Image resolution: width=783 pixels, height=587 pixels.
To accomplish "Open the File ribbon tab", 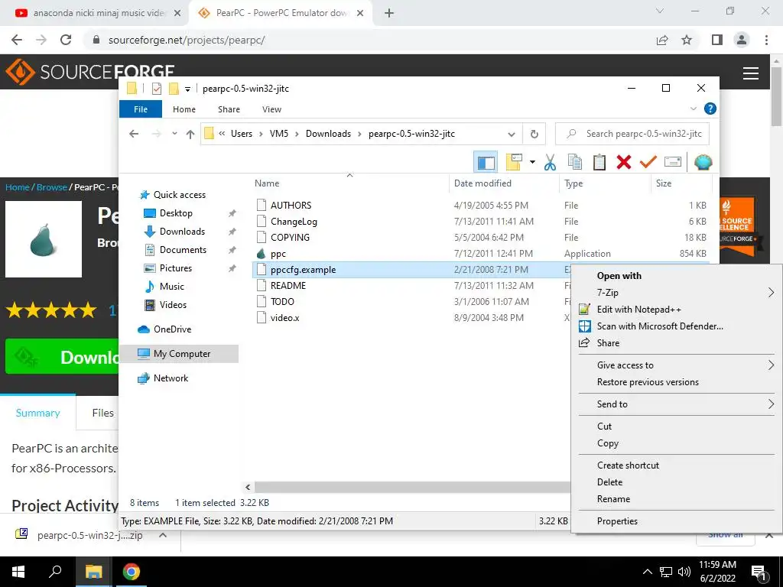I will click(x=141, y=109).
